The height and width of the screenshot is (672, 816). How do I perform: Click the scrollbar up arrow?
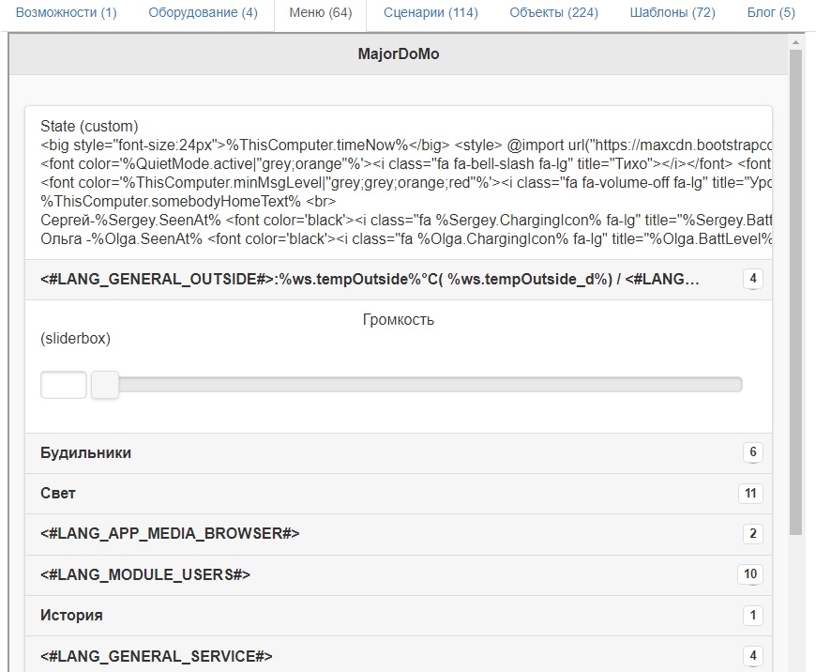pos(796,42)
